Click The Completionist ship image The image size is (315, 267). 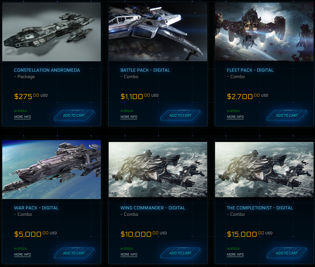[x=264, y=170]
